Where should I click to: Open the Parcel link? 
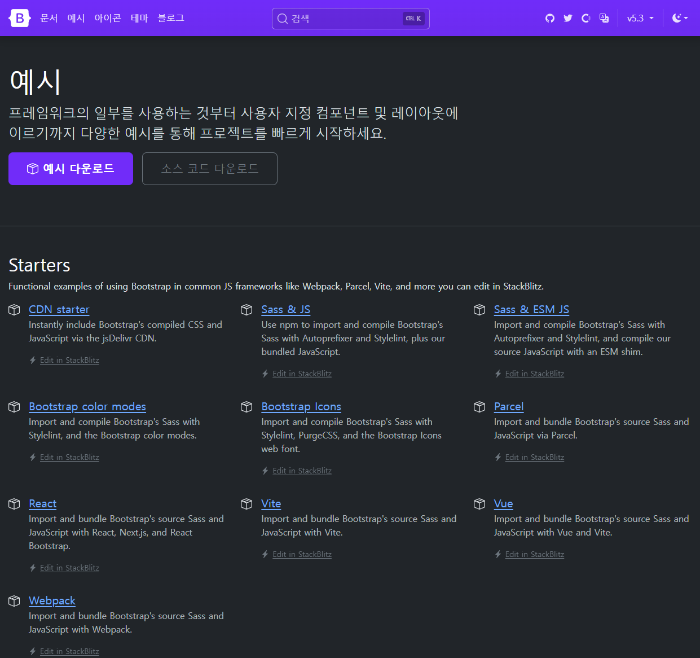point(509,406)
